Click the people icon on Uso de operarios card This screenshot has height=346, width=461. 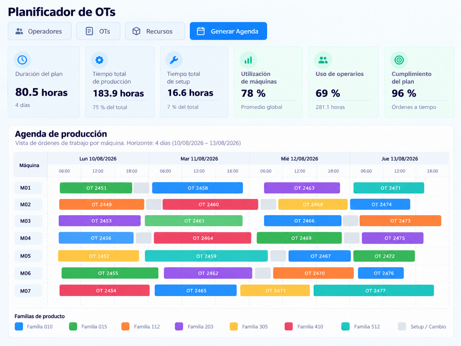323,60
